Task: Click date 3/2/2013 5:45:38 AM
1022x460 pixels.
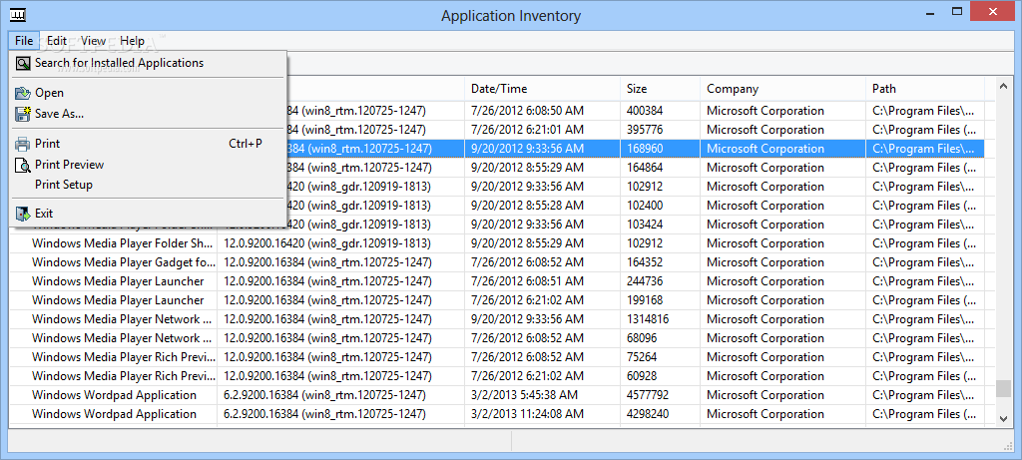Action: pos(524,395)
